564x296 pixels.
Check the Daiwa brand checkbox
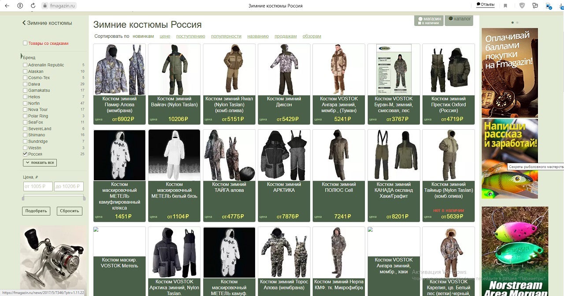click(x=25, y=84)
